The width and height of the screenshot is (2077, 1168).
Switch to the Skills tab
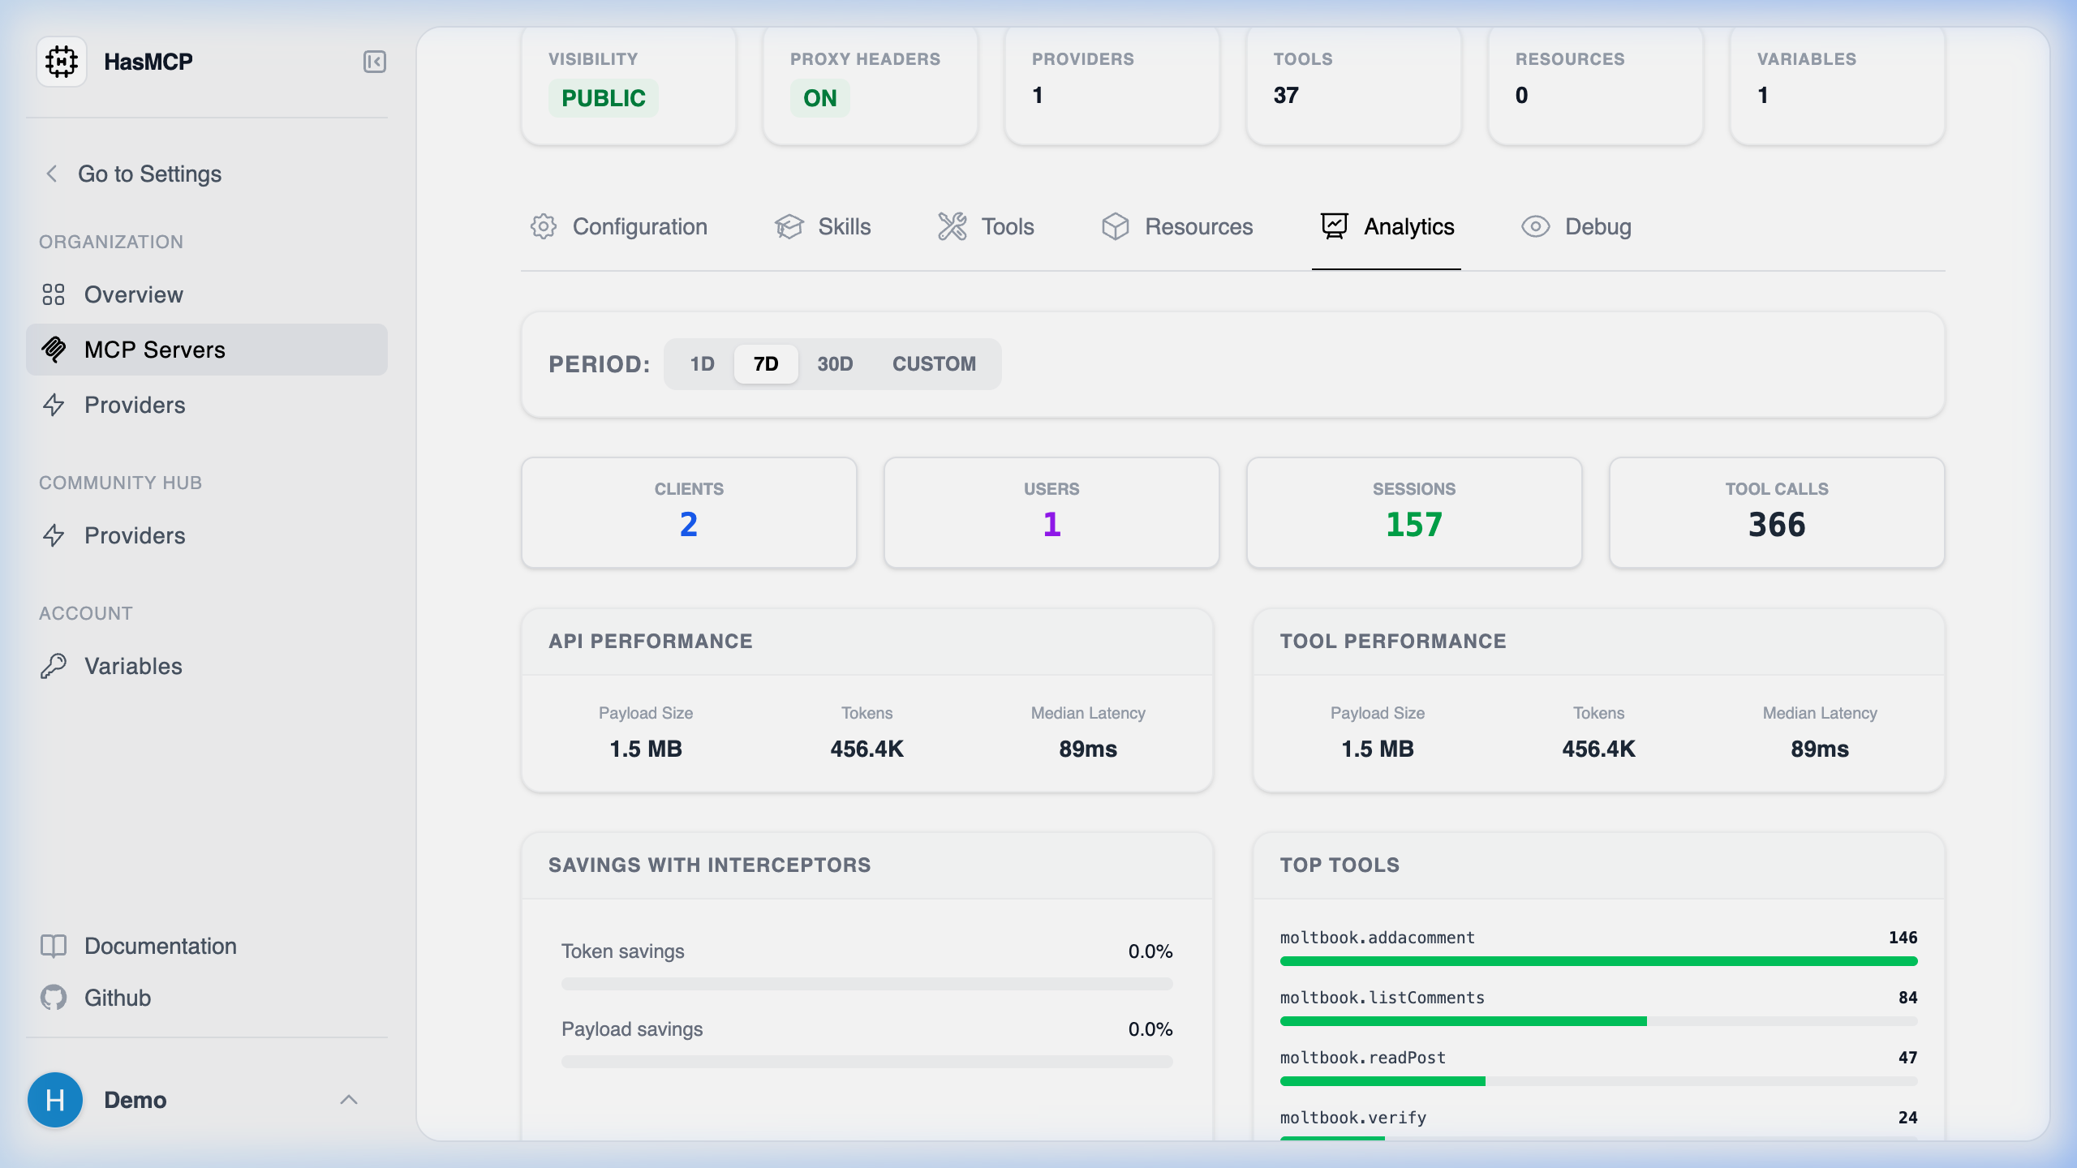[843, 227]
